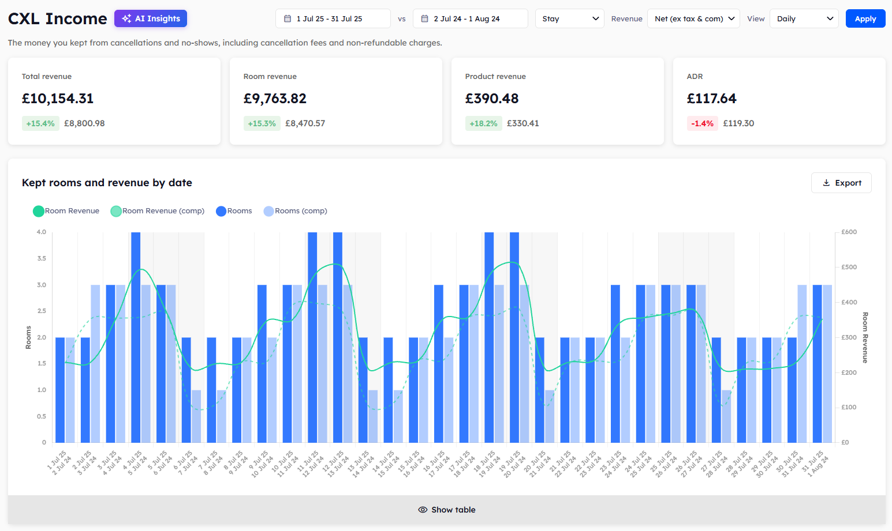
Task: Show table below the chart
Action: (x=447, y=510)
